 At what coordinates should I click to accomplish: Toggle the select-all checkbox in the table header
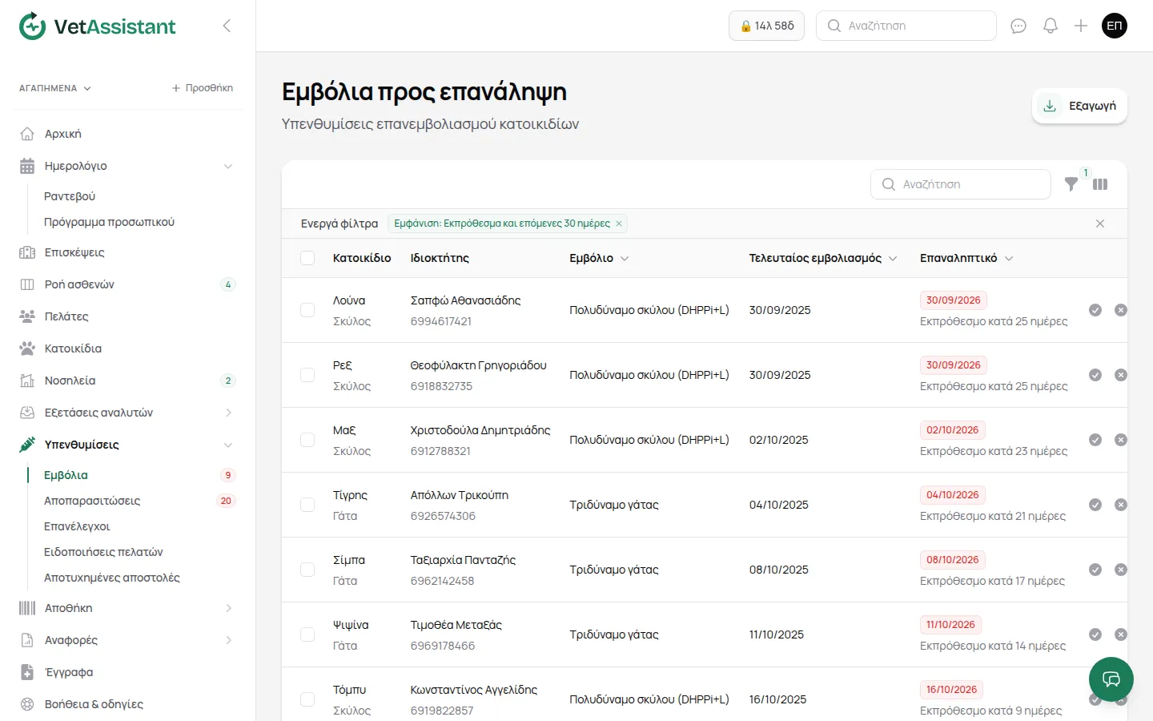click(307, 258)
